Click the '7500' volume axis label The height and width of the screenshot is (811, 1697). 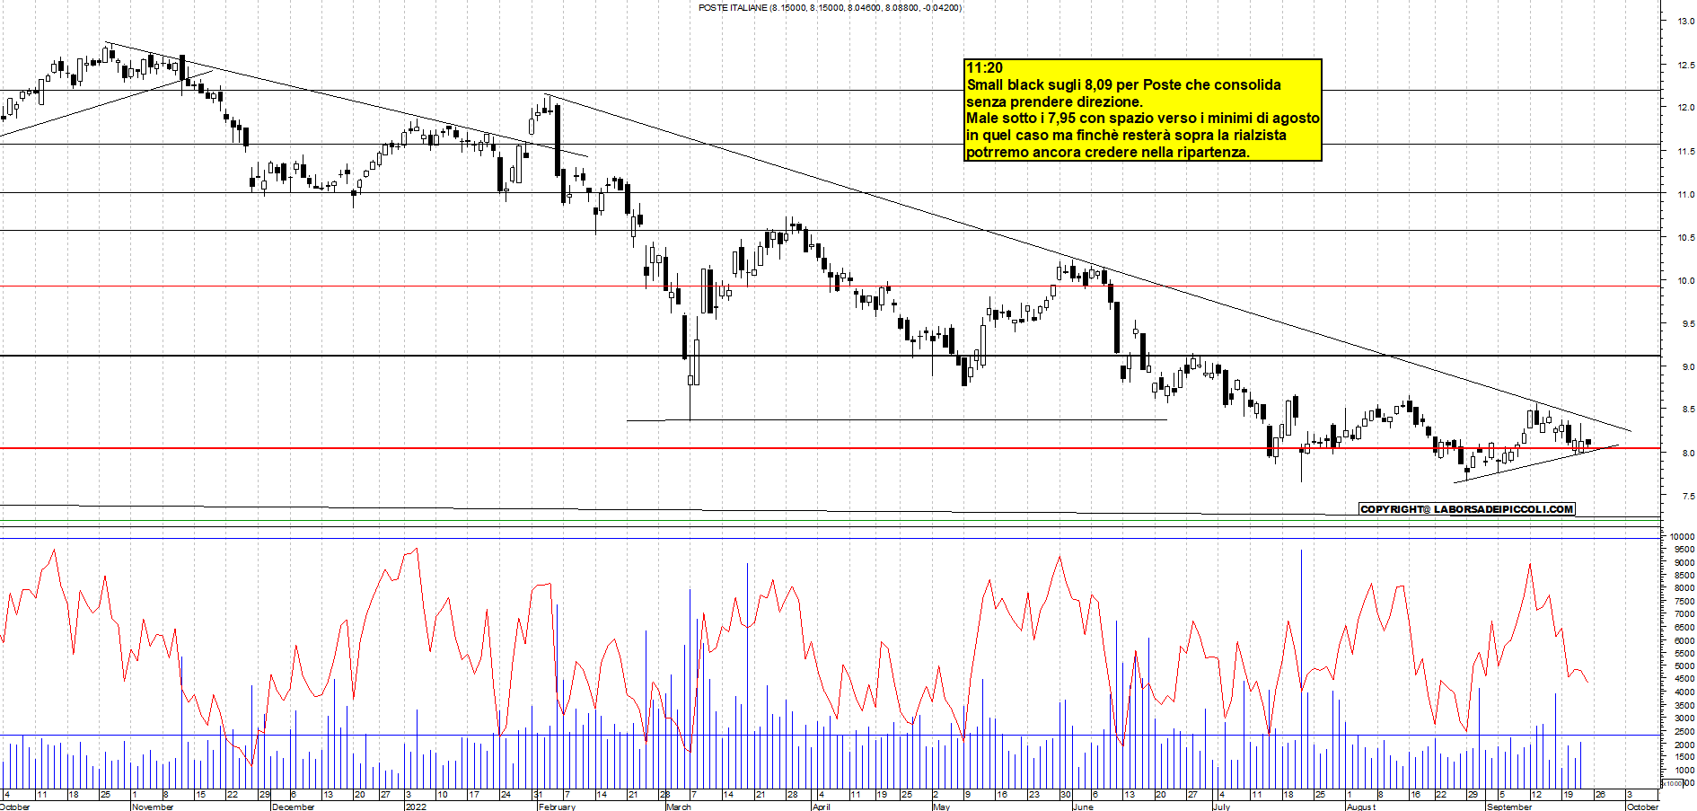pyautogui.click(x=1684, y=602)
